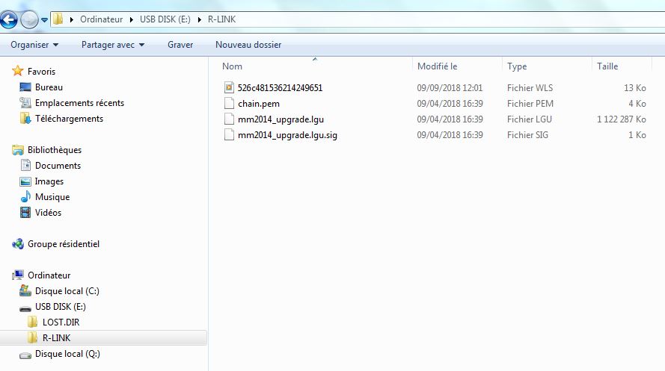Click Bibliothèques icon
665x371 pixels.
click(18, 149)
